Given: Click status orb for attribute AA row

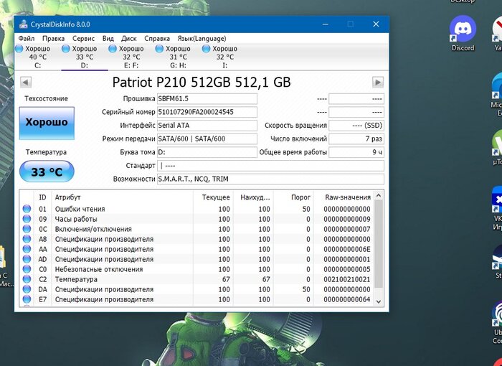Looking at the screenshot, I should [27, 249].
